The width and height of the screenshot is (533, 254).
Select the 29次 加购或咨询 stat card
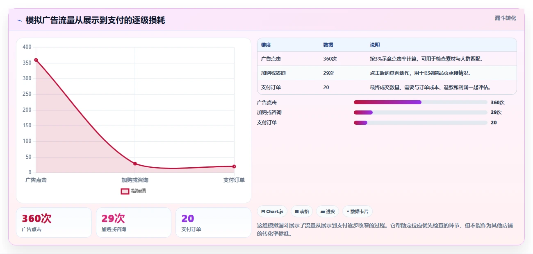coord(134,223)
